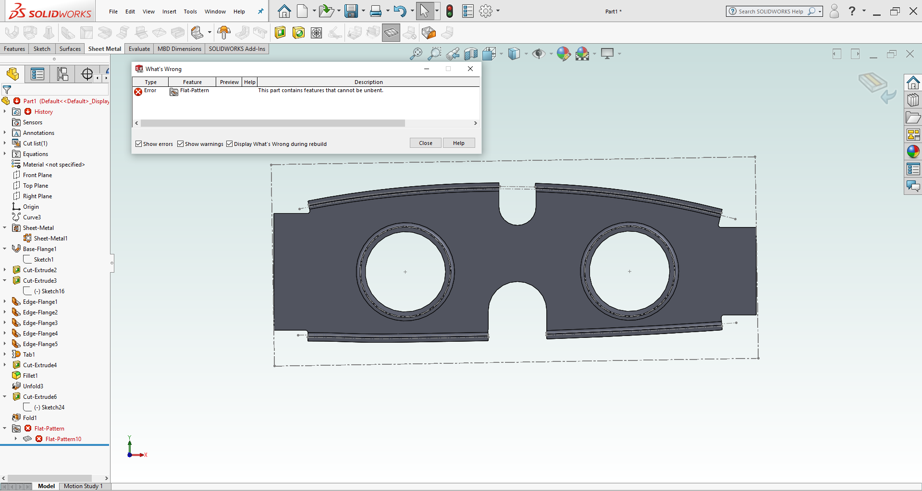The width and height of the screenshot is (922, 491).
Task: Click the feature tree horizontal scrollbar
Action: point(49,478)
